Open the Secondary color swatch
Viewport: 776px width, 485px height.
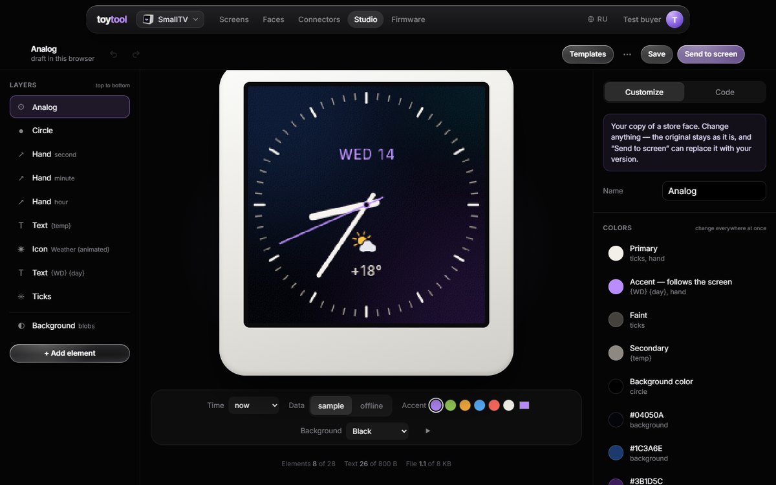616,353
